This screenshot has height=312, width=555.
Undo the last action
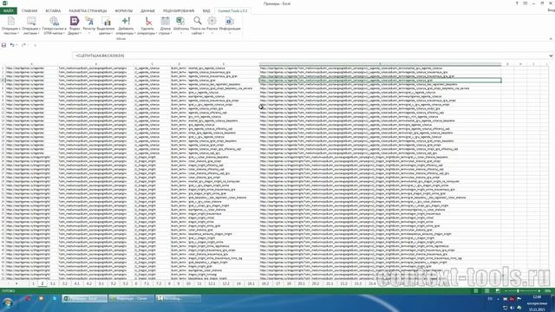pos(12,45)
